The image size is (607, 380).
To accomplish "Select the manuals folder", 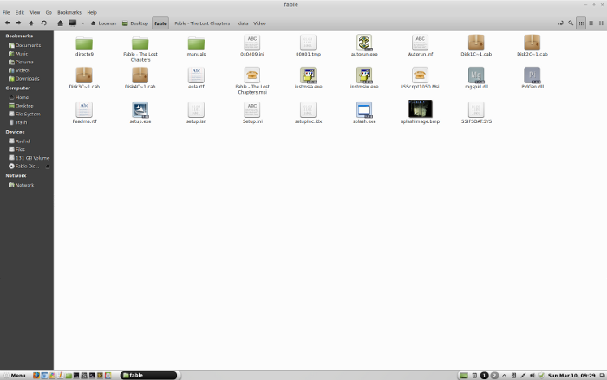I will 196,46.
